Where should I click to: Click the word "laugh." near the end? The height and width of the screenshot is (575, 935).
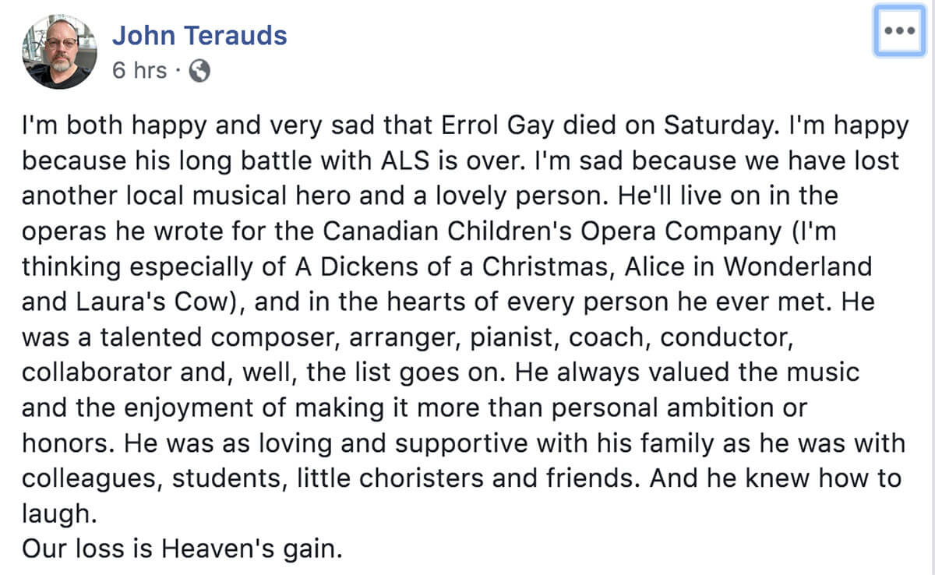(x=58, y=513)
